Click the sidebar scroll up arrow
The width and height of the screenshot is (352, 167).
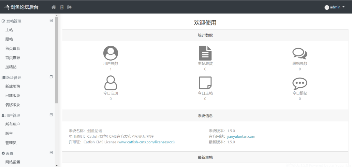click(57, 16)
